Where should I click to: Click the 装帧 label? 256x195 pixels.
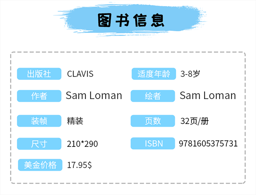pos(39,121)
